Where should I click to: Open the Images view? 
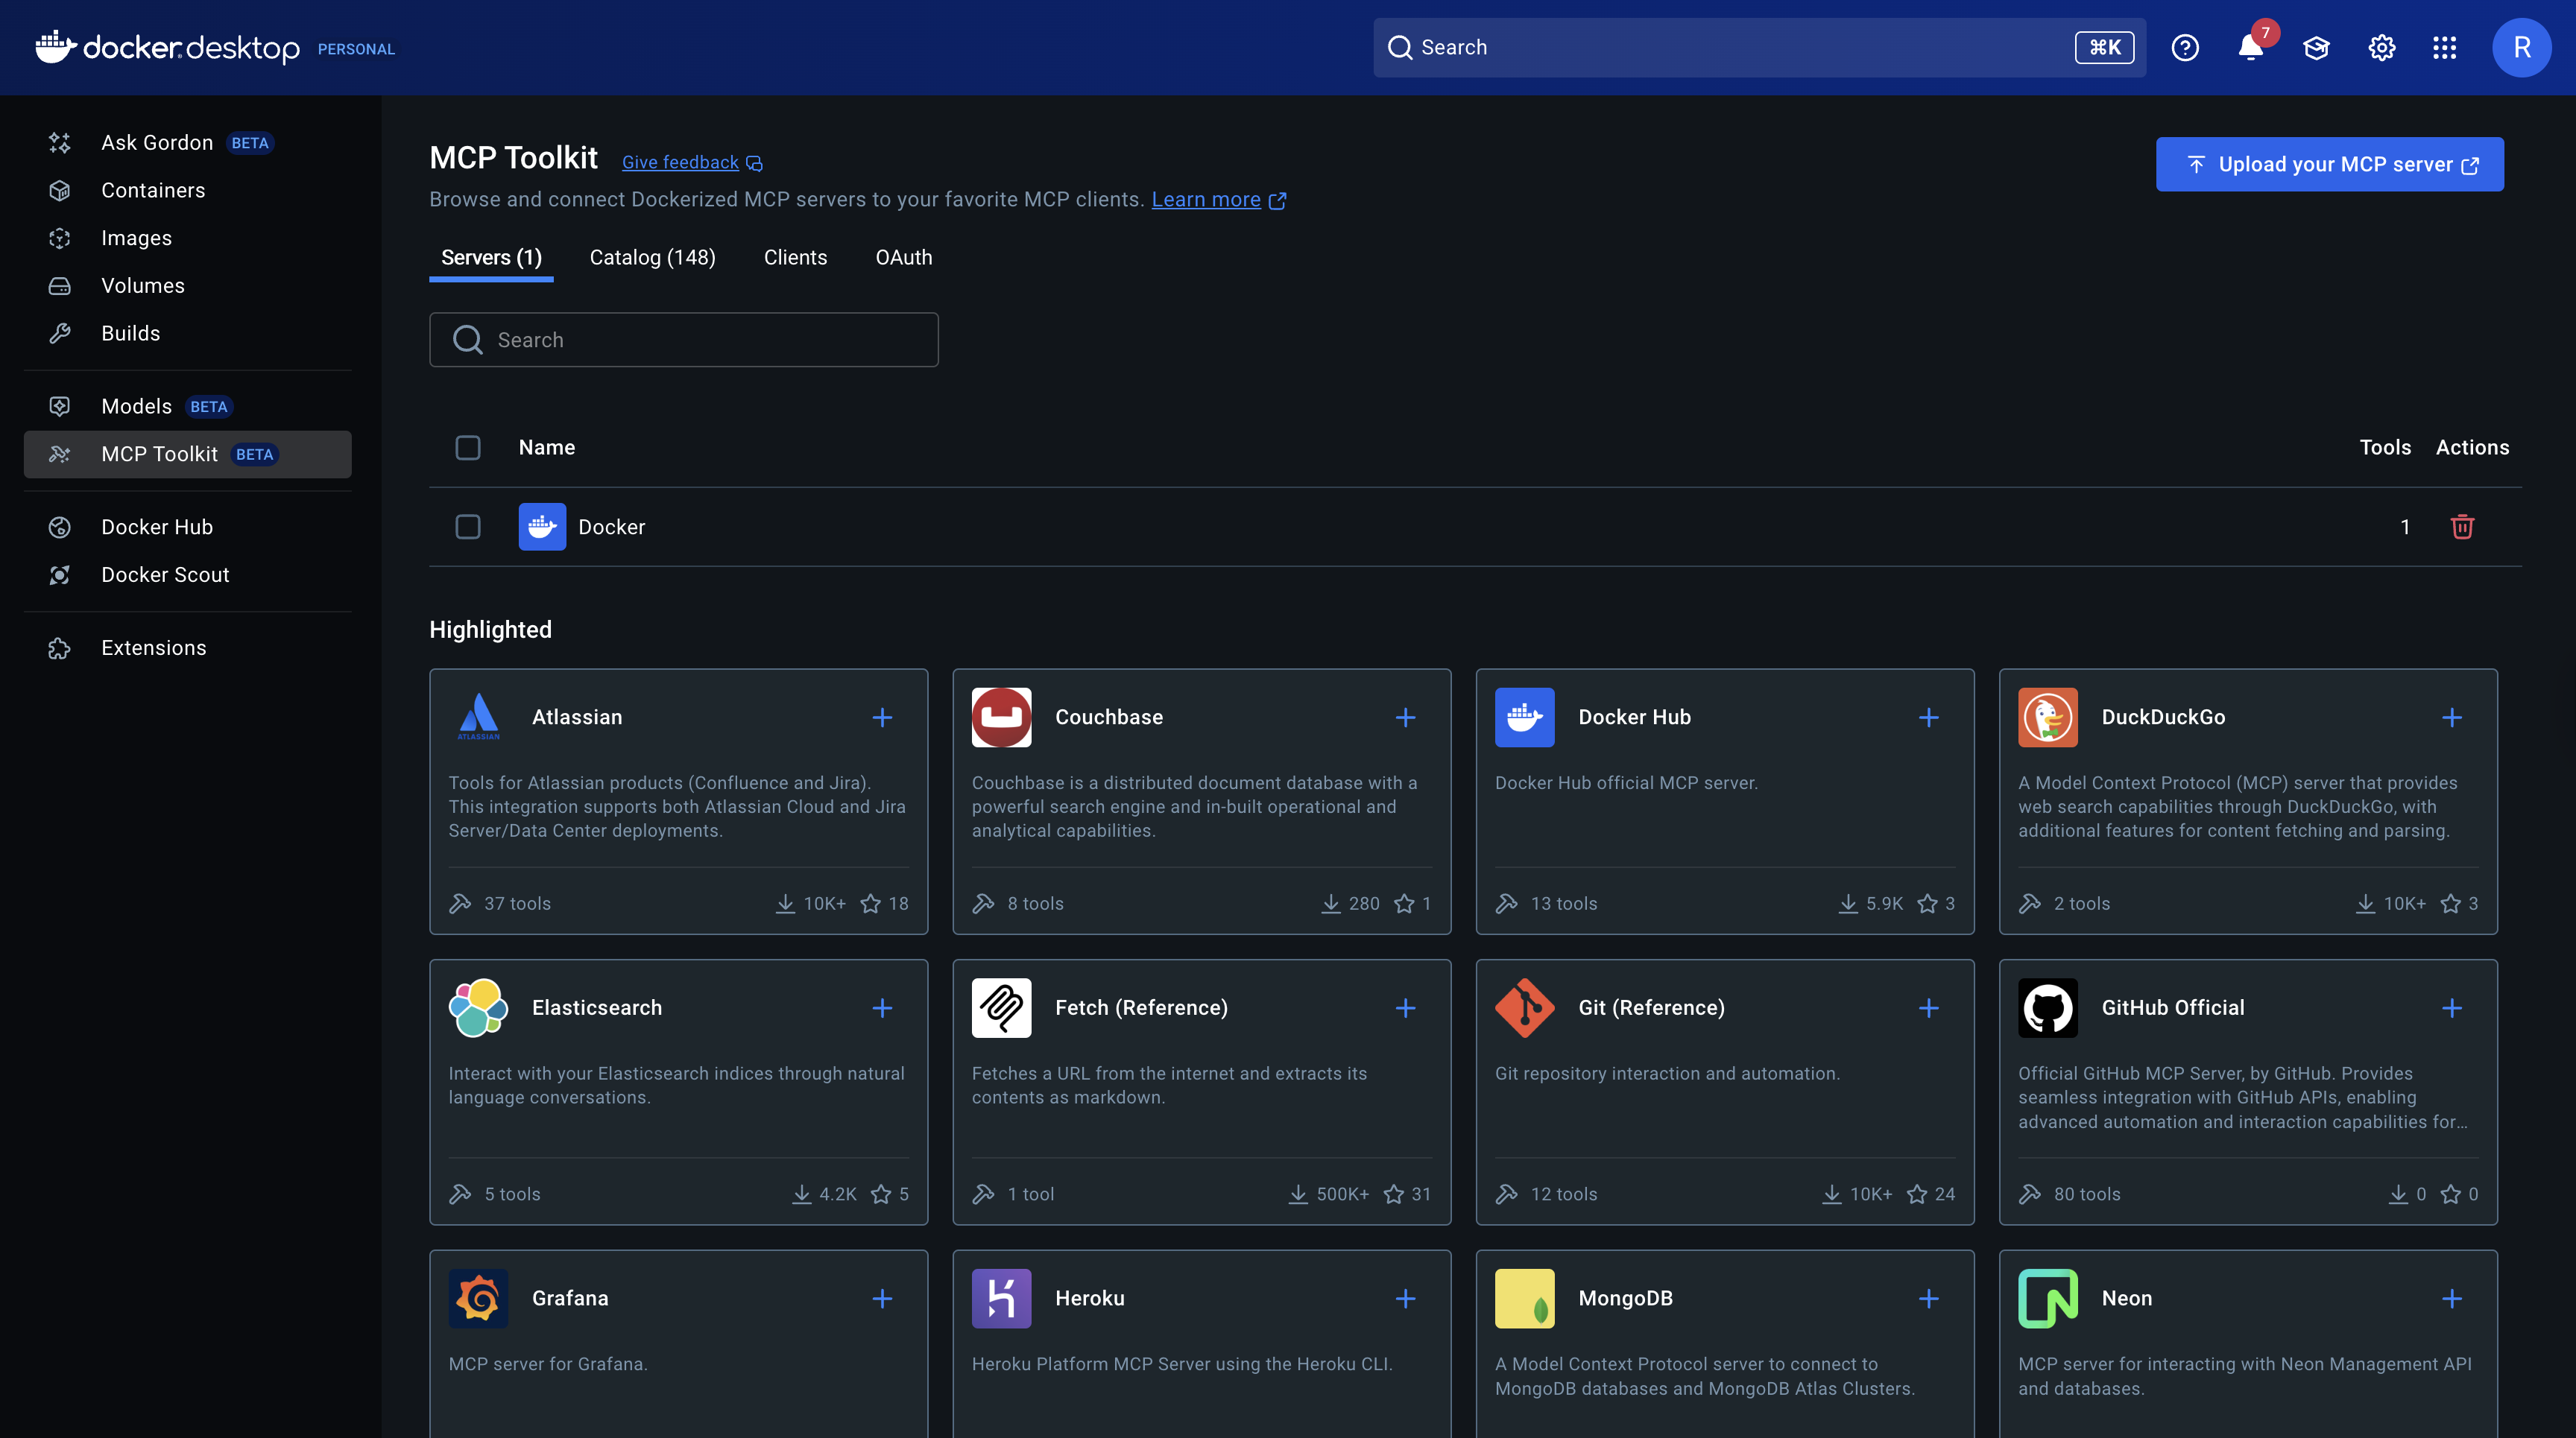[136, 238]
